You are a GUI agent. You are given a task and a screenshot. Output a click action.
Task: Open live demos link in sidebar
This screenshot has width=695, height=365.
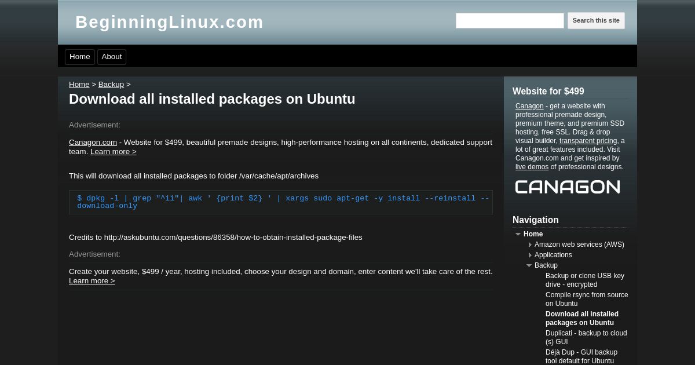pos(532,167)
